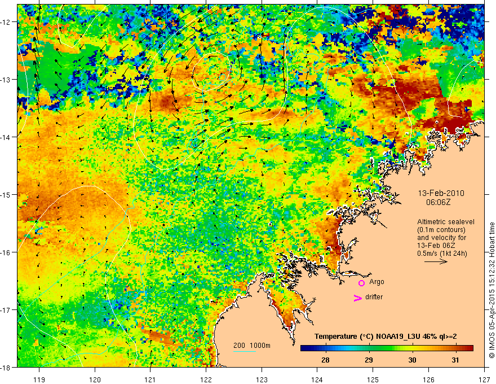496x384 pixels.
Task: Click the "13-Feb 06Z" caption line
Action: (x=437, y=246)
